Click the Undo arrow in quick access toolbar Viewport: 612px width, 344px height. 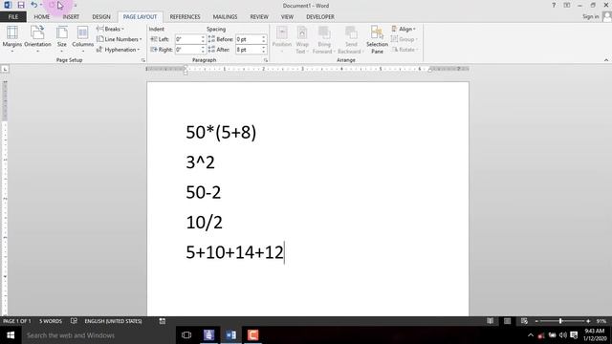34,5
